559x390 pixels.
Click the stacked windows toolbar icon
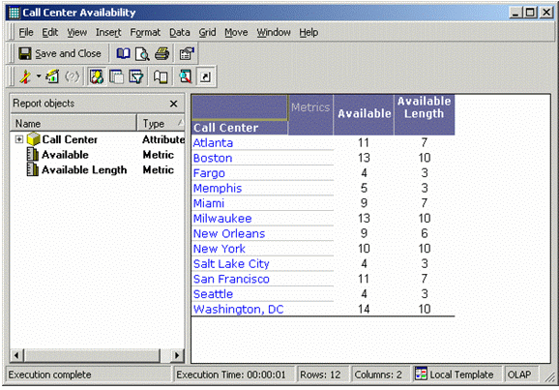116,76
